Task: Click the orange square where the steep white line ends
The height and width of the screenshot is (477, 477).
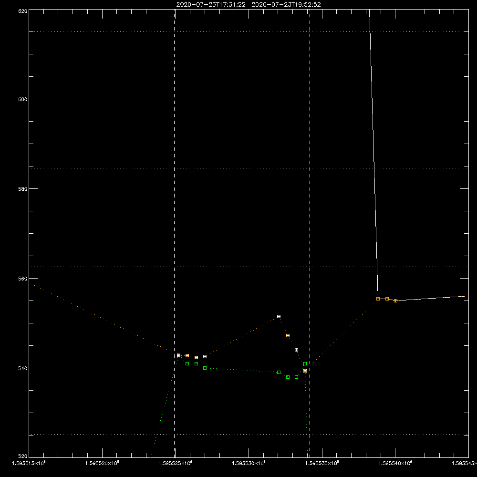Action: pyautogui.click(x=378, y=299)
